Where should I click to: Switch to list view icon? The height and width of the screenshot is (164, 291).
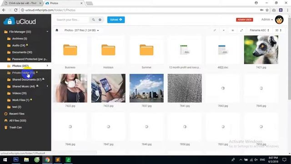(232, 31)
